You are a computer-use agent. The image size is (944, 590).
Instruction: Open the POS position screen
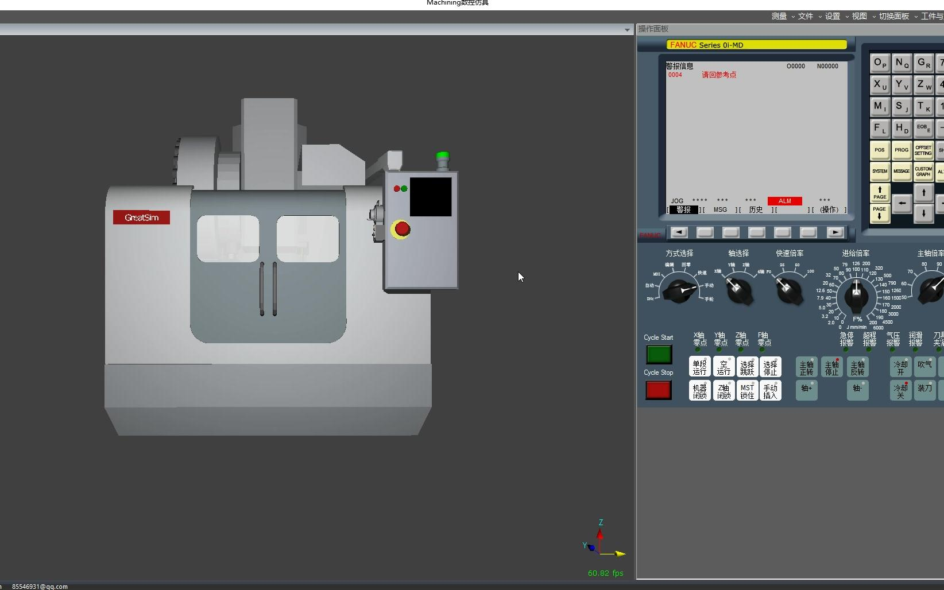880,150
